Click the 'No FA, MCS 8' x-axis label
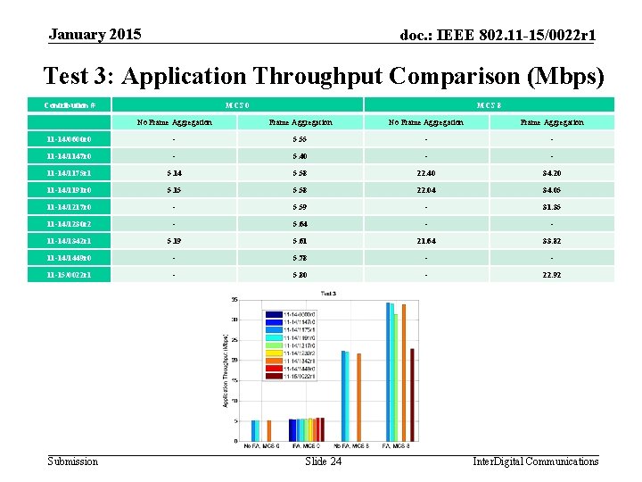This screenshot has height=482, width=642. (351, 446)
